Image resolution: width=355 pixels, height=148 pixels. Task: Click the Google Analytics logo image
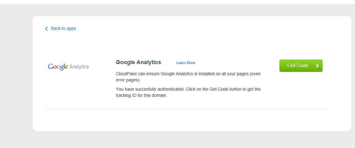click(68, 67)
